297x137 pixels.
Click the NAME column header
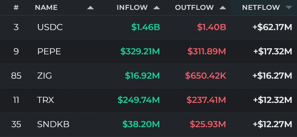click(46, 8)
